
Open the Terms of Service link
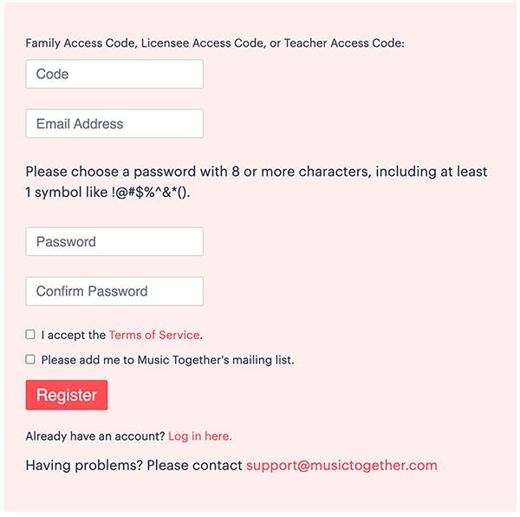[154, 335]
